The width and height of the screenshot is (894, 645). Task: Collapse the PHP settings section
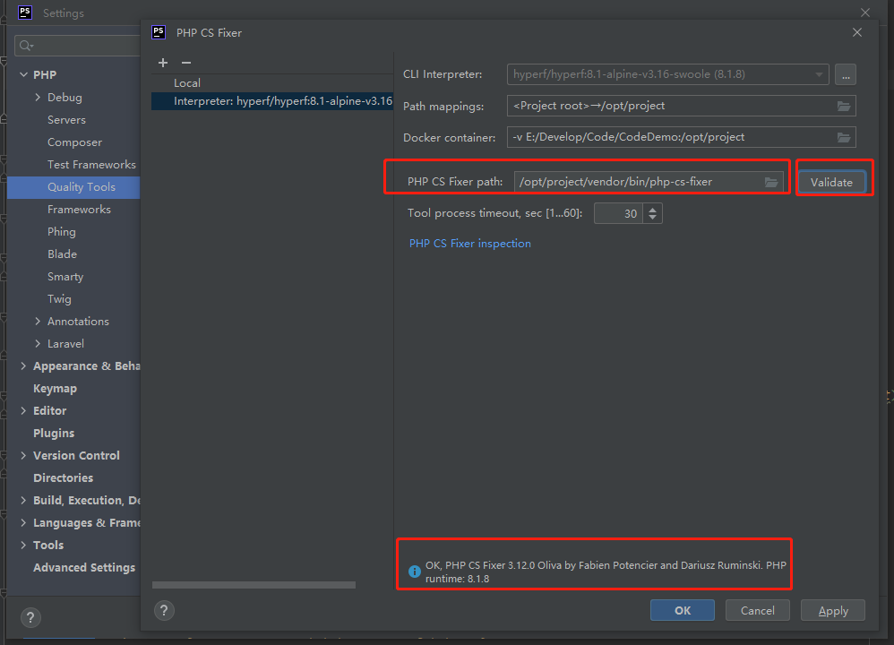tap(23, 74)
